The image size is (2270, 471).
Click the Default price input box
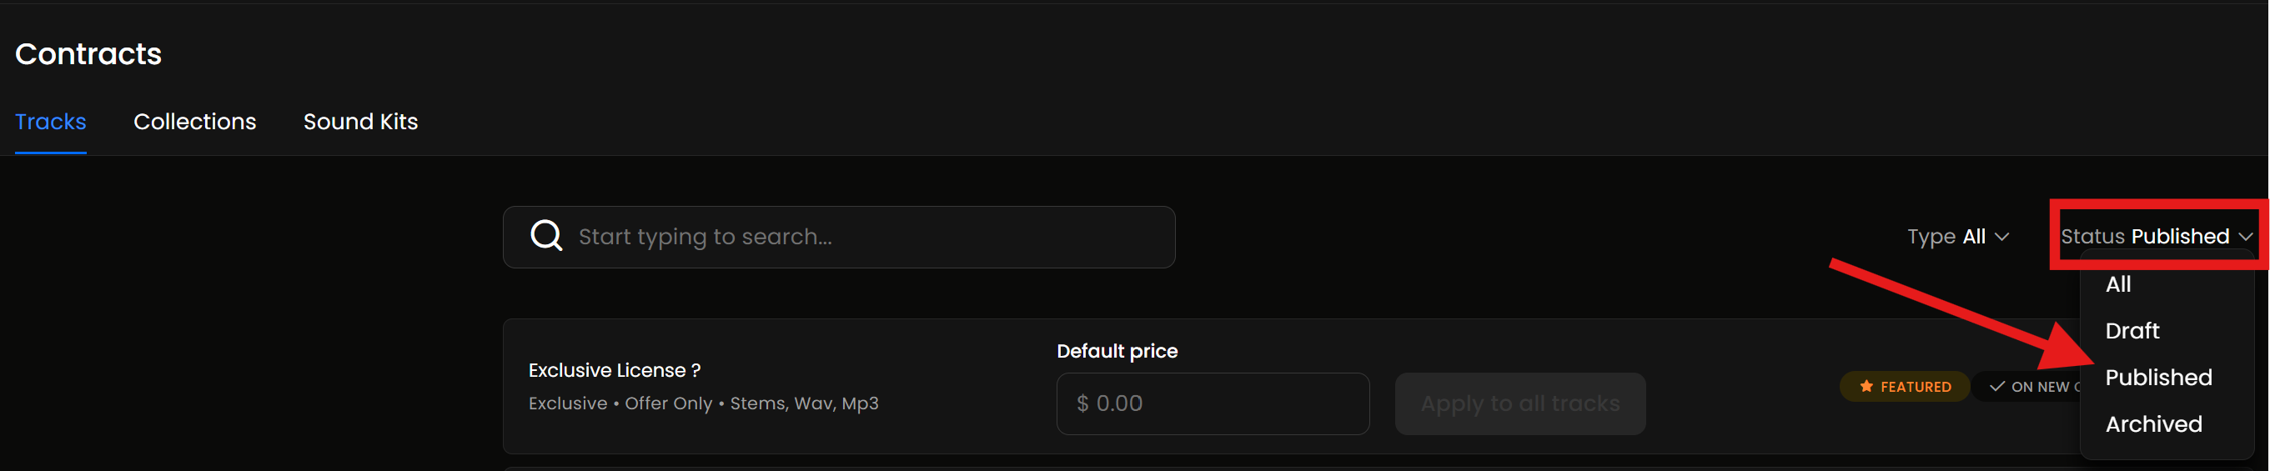(1213, 403)
